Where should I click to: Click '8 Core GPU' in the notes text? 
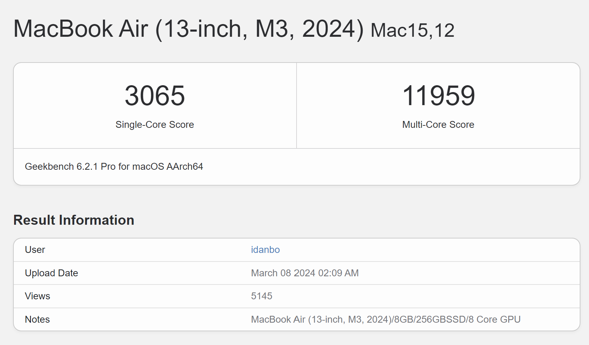coord(494,320)
